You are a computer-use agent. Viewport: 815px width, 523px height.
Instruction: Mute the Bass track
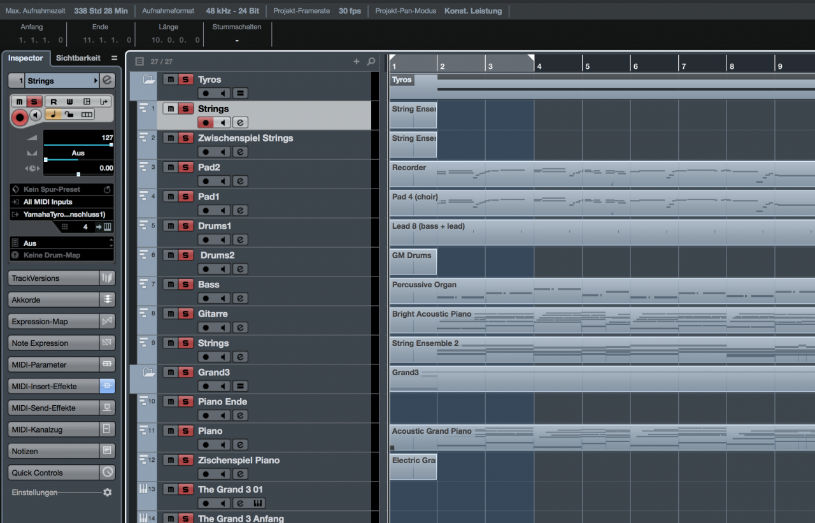(170, 284)
